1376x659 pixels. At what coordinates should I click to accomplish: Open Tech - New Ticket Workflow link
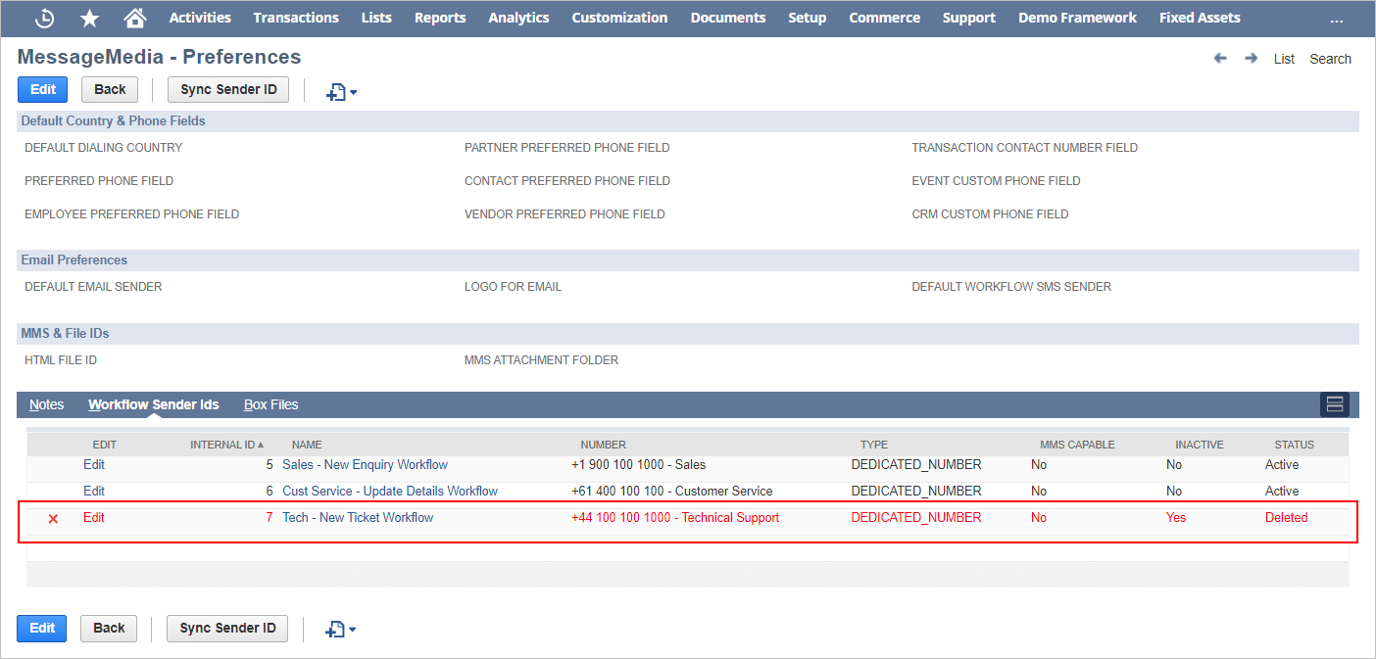click(358, 518)
